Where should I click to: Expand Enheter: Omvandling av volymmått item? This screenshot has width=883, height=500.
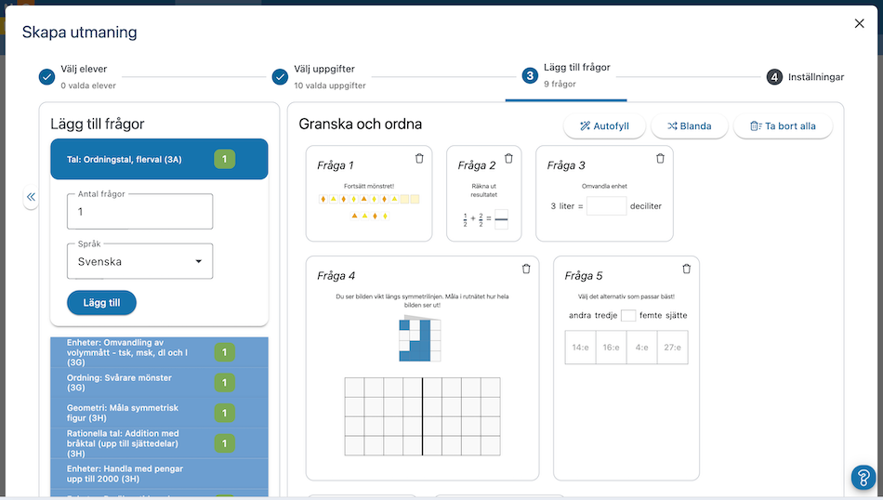pos(159,352)
